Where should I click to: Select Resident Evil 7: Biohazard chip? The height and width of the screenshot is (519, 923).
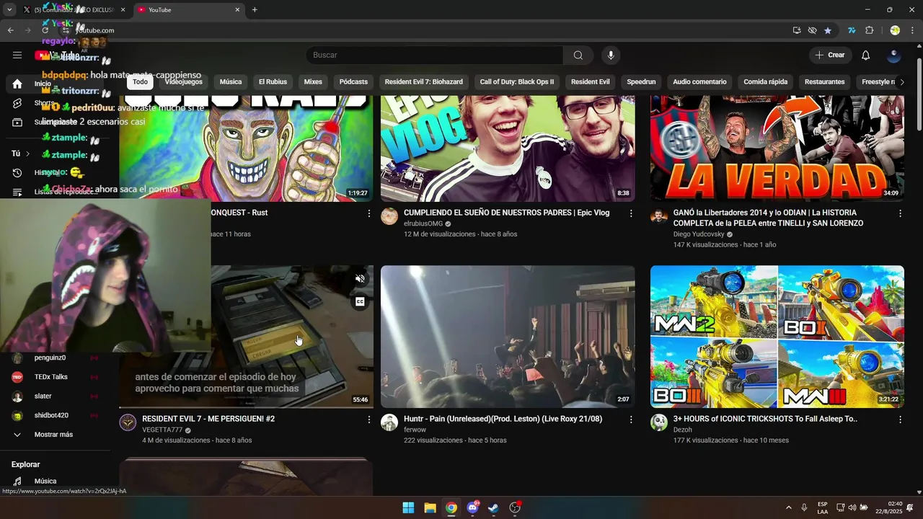(x=424, y=82)
